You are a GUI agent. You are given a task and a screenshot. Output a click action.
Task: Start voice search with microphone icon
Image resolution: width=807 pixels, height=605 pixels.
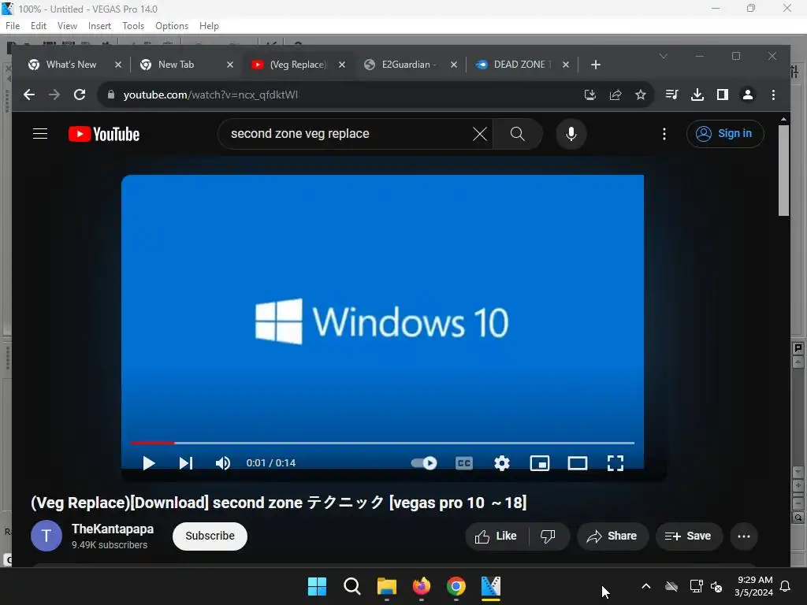pyautogui.click(x=571, y=134)
